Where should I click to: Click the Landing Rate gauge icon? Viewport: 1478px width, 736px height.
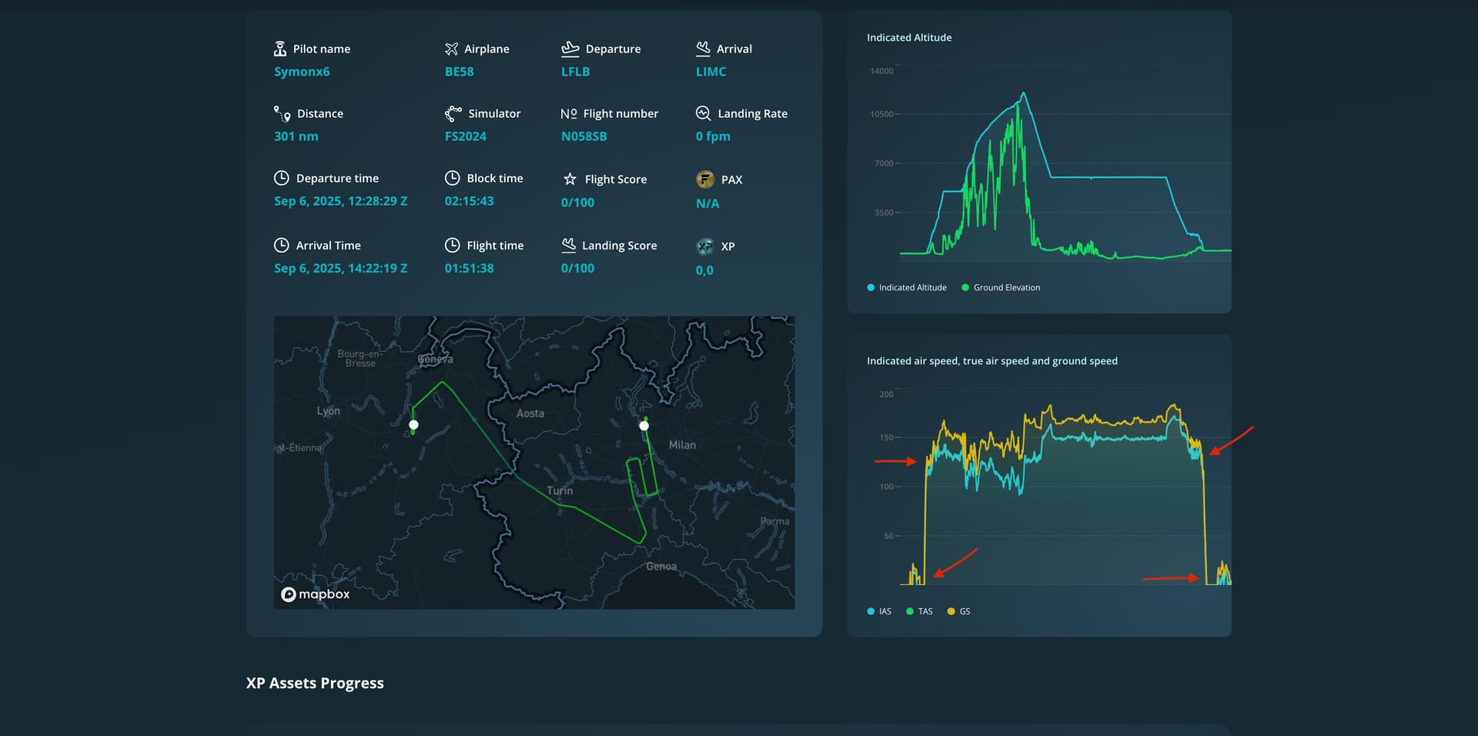point(703,113)
